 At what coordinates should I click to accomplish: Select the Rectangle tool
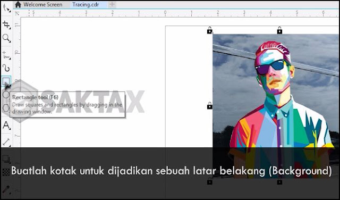(6, 81)
